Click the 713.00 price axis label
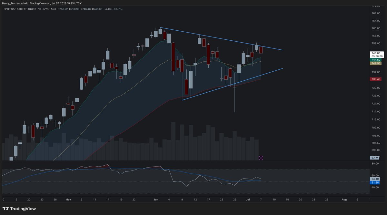This screenshot has width=387, height=215. pyautogui.click(x=376, y=119)
